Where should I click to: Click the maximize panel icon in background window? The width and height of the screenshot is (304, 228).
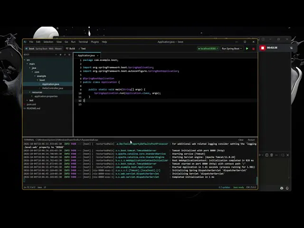(x=283, y=155)
